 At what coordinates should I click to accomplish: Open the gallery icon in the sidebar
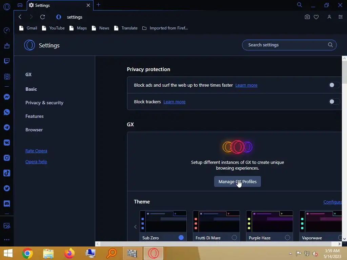[x=7, y=225]
